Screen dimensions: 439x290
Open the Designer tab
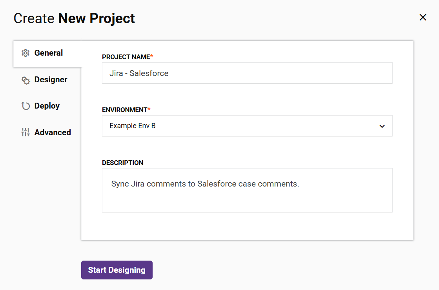51,80
